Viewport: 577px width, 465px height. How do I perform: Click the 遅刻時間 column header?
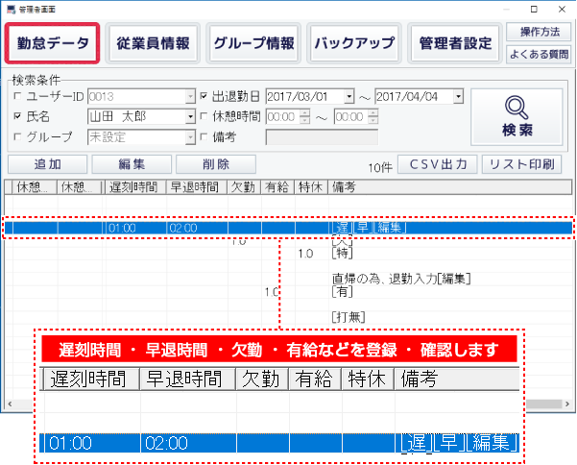(x=135, y=186)
